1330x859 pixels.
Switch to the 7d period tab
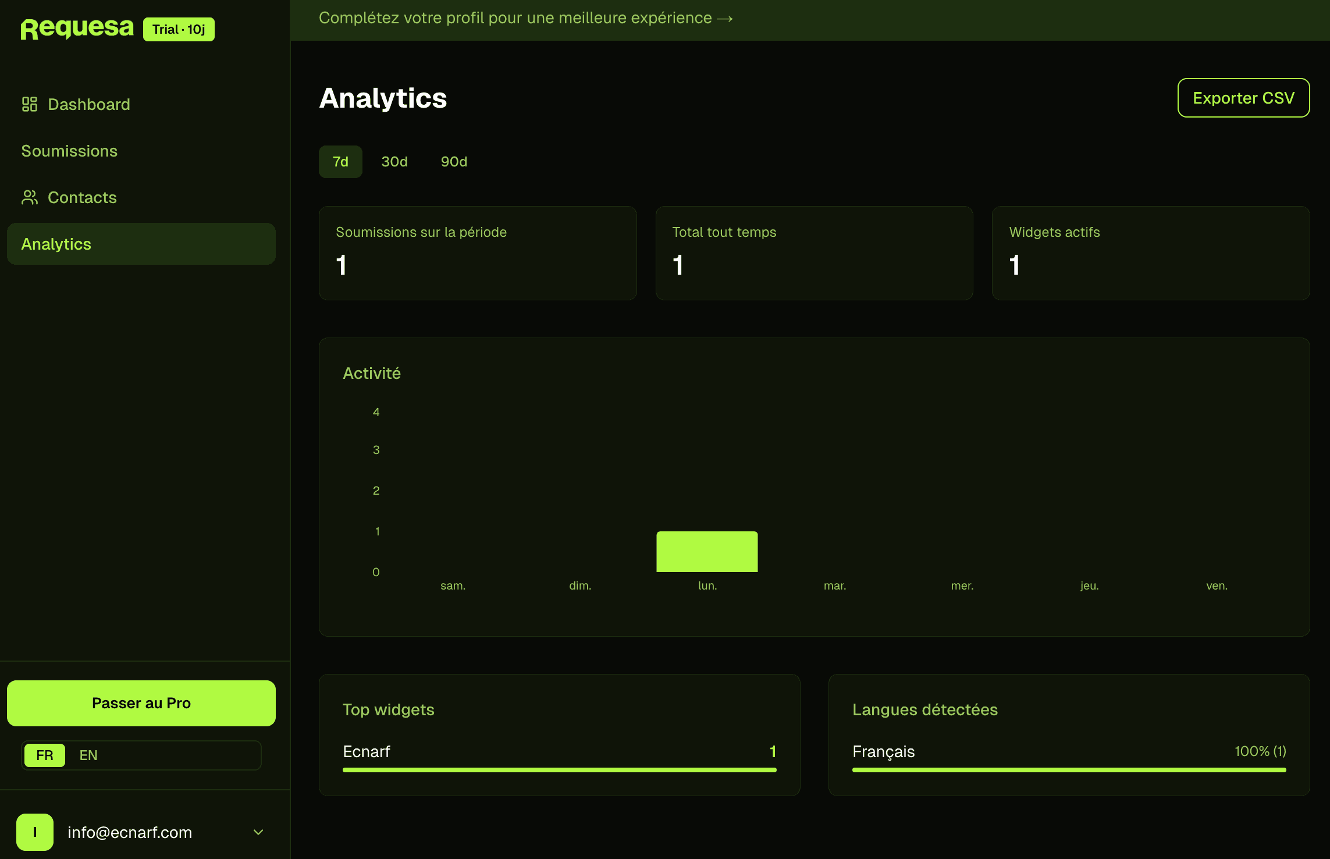pos(340,162)
